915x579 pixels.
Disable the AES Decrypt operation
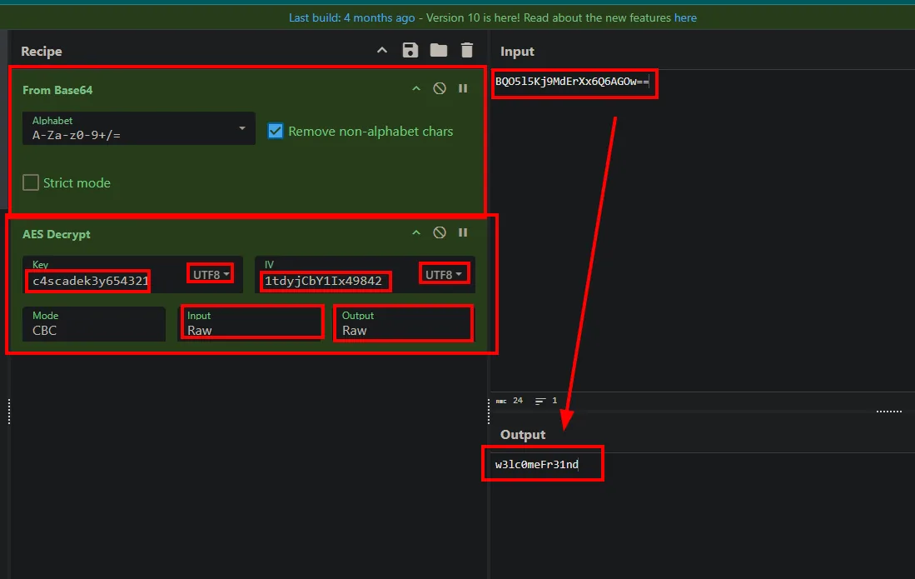(x=440, y=232)
